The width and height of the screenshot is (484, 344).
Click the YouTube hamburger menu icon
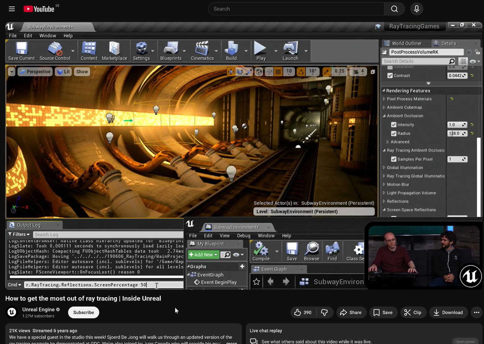[12, 9]
